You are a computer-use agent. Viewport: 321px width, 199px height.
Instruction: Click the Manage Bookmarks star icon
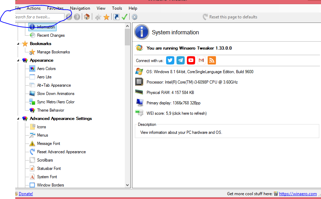point(32,52)
